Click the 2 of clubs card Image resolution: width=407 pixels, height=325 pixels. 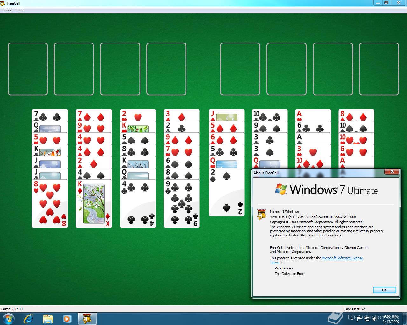pyautogui.click(x=182, y=127)
